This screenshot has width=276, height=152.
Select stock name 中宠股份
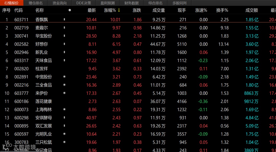click(44, 77)
